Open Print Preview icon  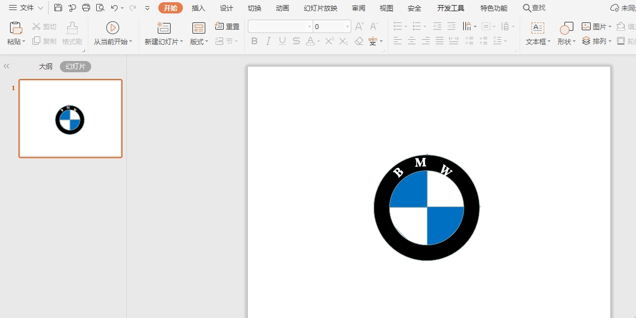click(x=100, y=8)
